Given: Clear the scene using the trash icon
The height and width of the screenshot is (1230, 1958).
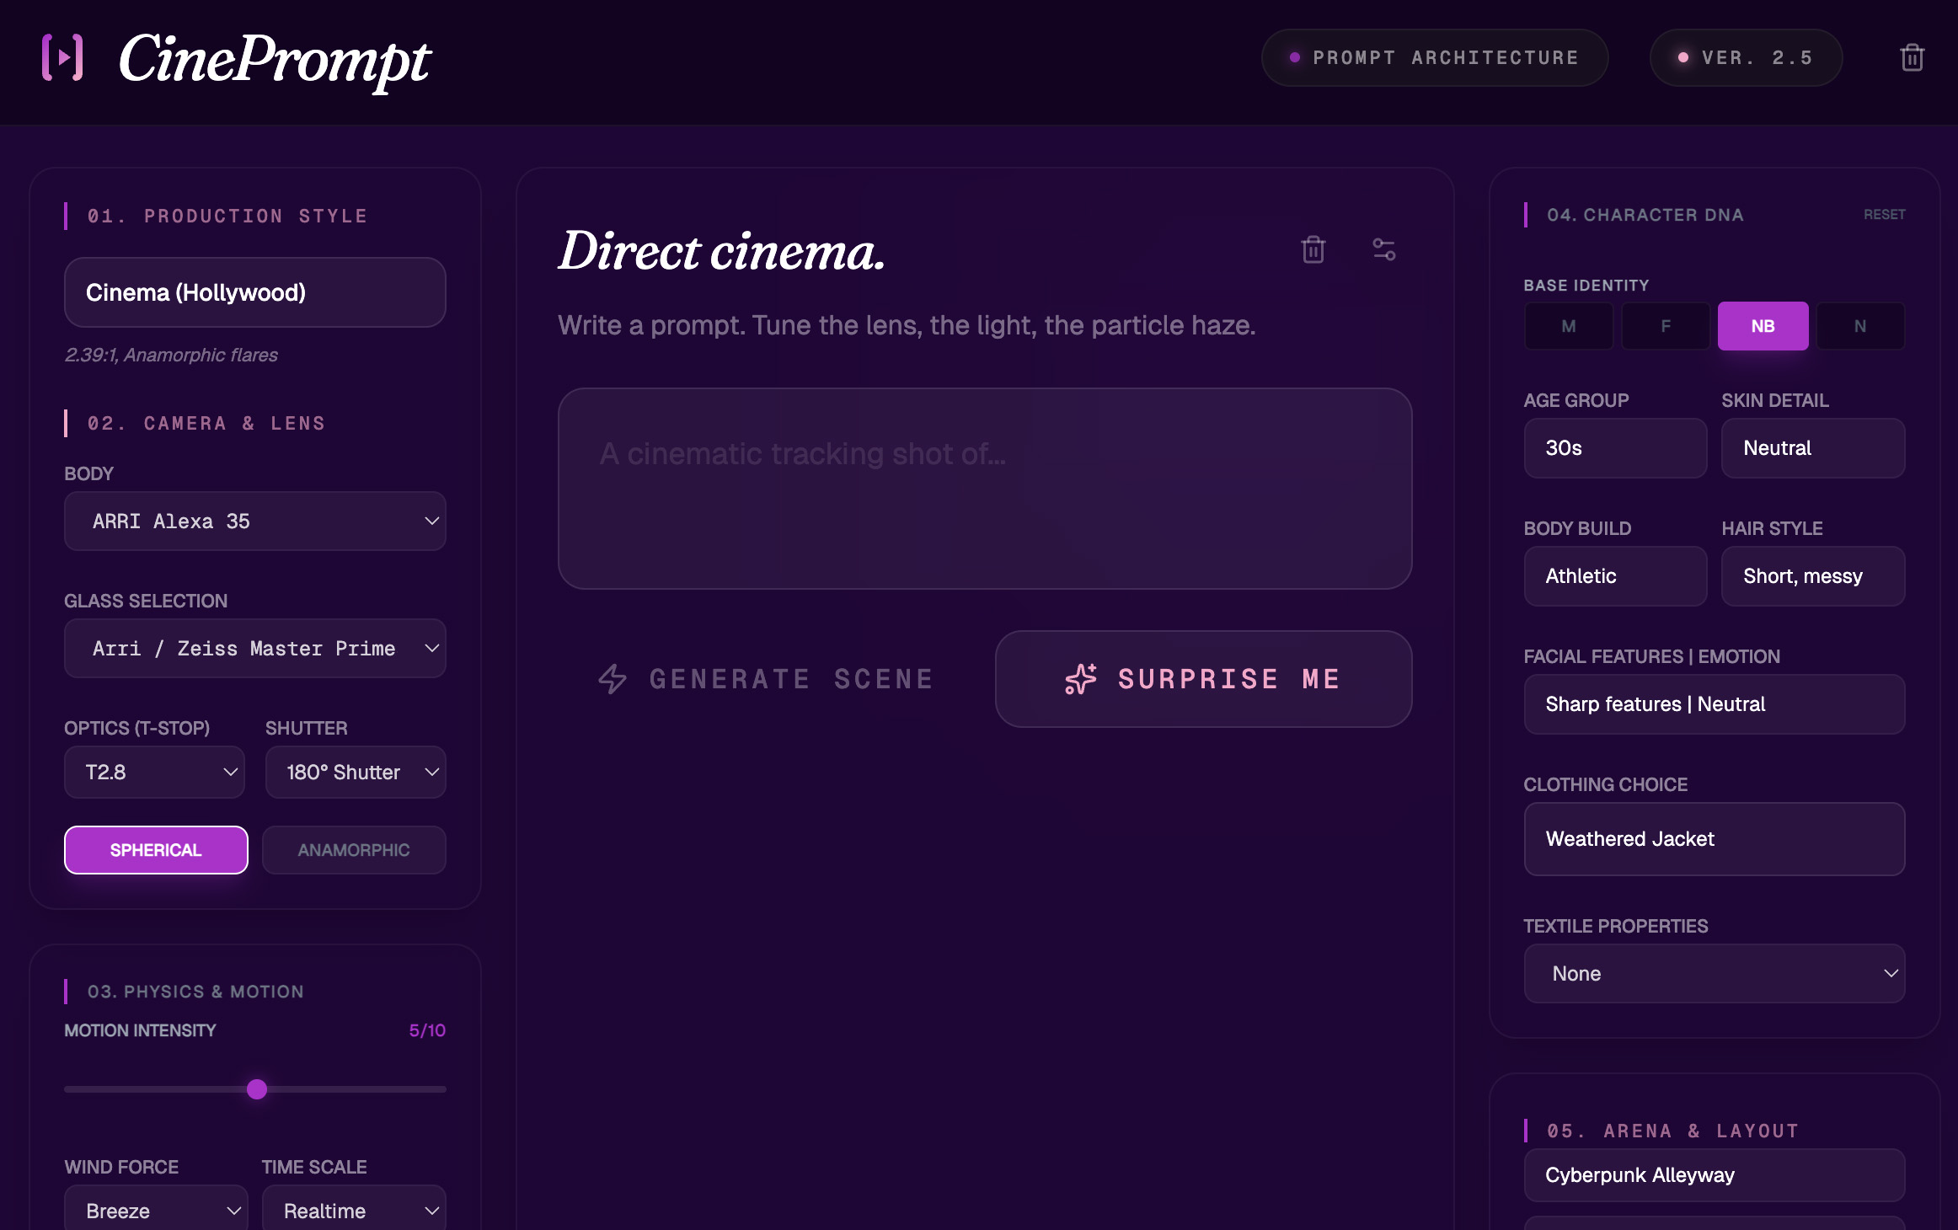Looking at the screenshot, I should pyautogui.click(x=1313, y=249).
